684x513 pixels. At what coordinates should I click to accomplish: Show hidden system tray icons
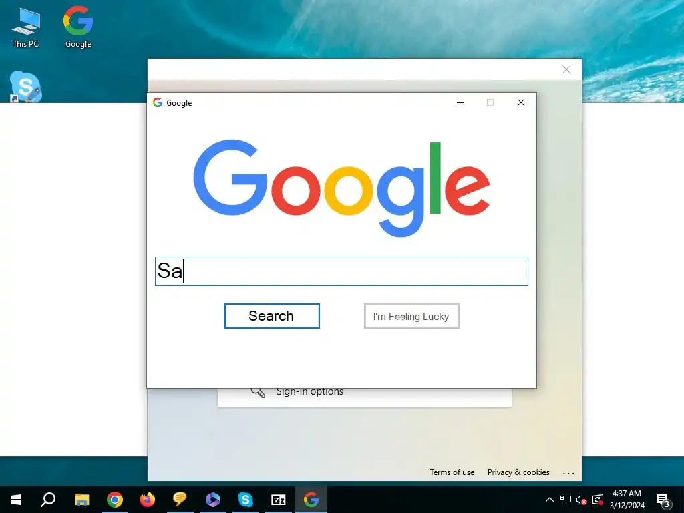pos(550,500)
